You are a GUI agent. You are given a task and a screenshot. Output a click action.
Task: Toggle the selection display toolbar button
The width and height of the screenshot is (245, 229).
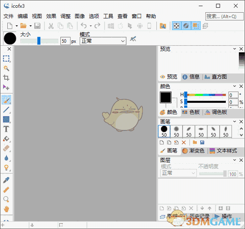click(196, 26)
